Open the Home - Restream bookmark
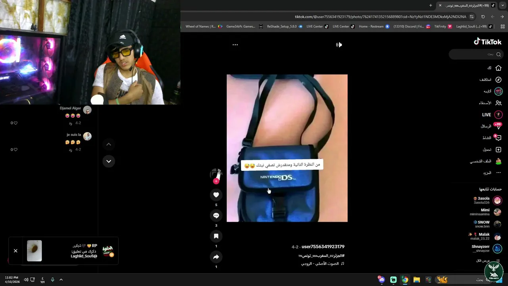Viewport: 508px width, 286px height. 374,27
